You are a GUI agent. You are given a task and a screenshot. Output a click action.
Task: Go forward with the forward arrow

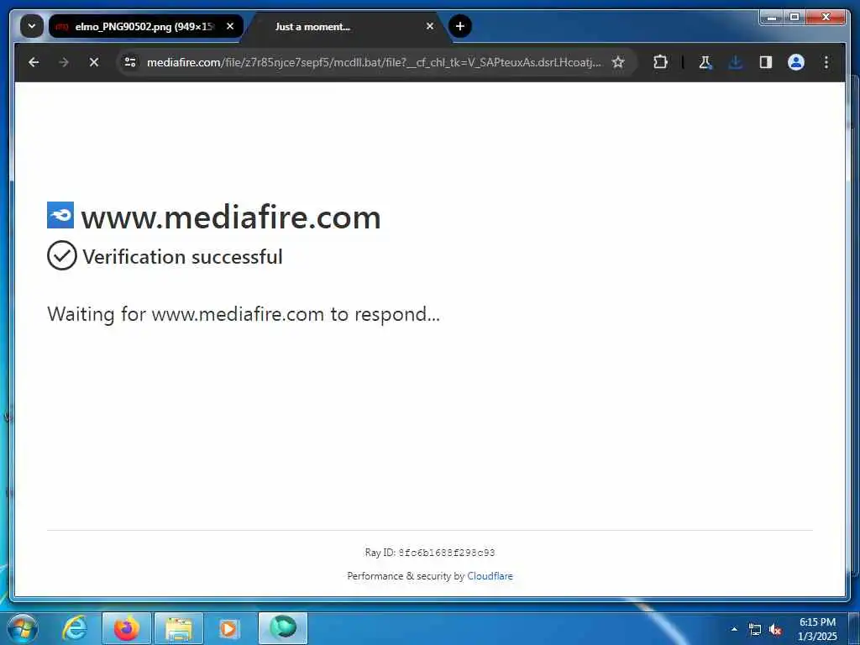click(x=64, y=62)
